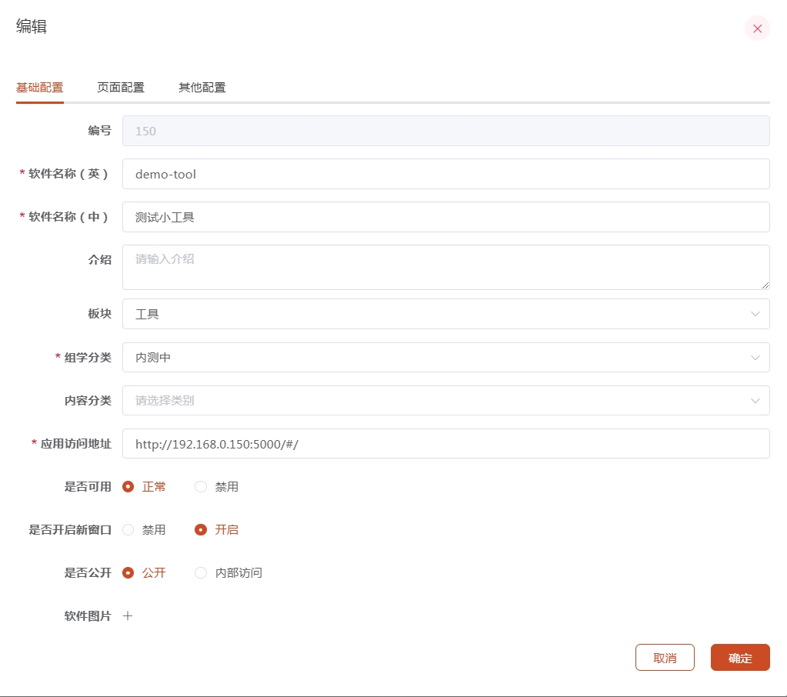This screenshot has height=697, width=787.
Task: Choose 内部访问 under 是否公开
Action: [200, 572]
